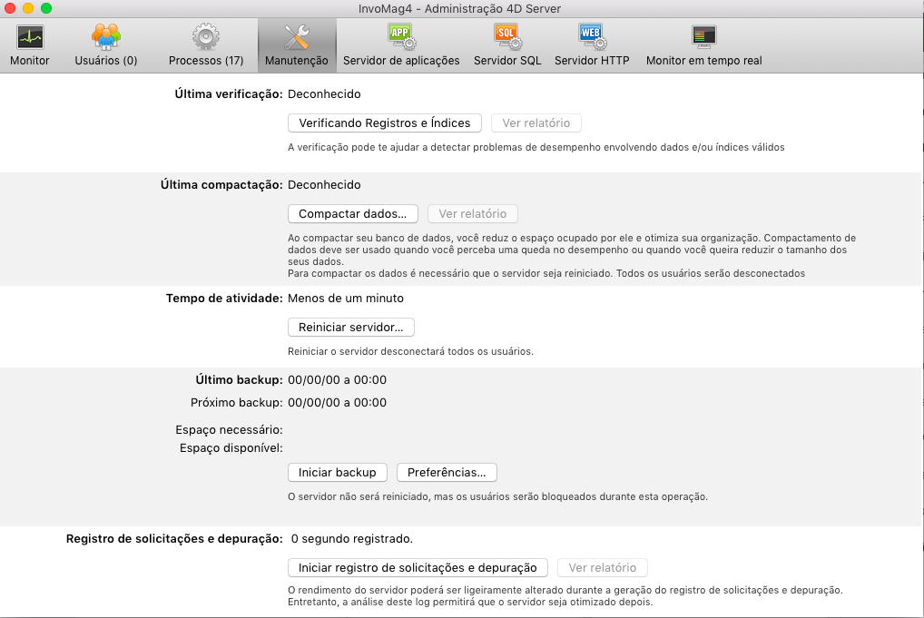Click the green window zoom button

coord(46,8)
